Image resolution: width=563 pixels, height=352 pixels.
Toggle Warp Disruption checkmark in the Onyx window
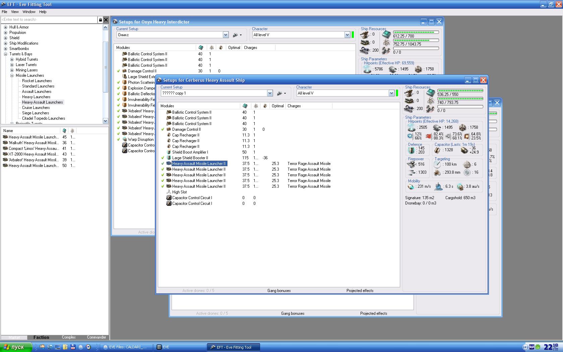118,139
